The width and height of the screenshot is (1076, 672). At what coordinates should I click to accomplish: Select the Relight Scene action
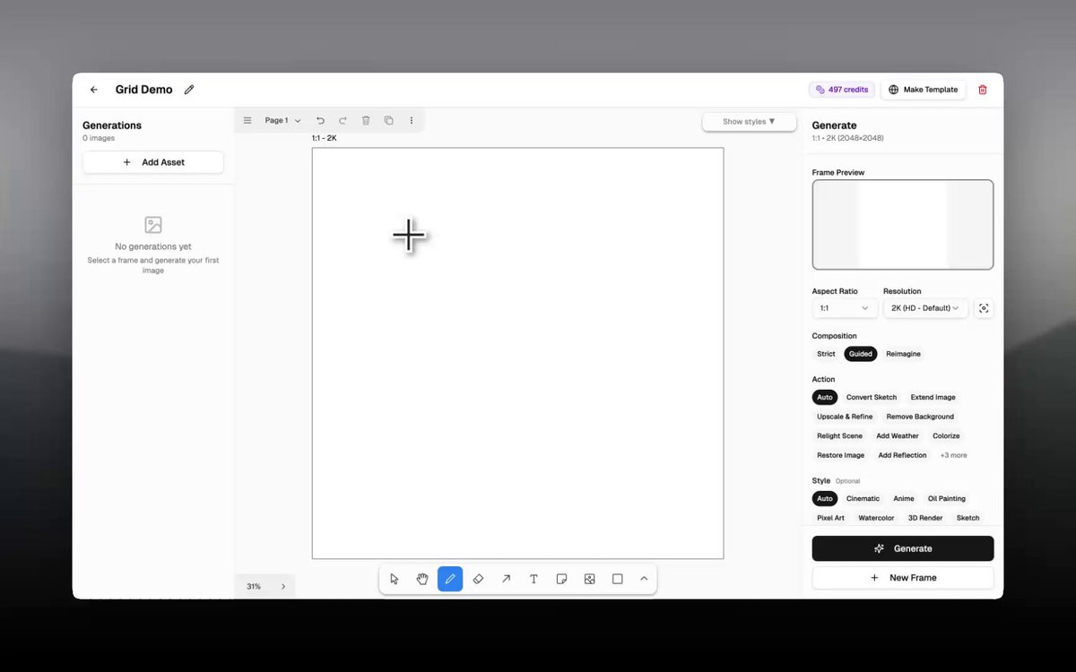coord(839,436)
